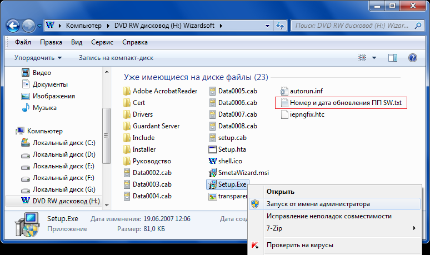This screenshot has height=255, width=430.
Task: Click the Forward navigation arrow
Action: click(28, 26)
